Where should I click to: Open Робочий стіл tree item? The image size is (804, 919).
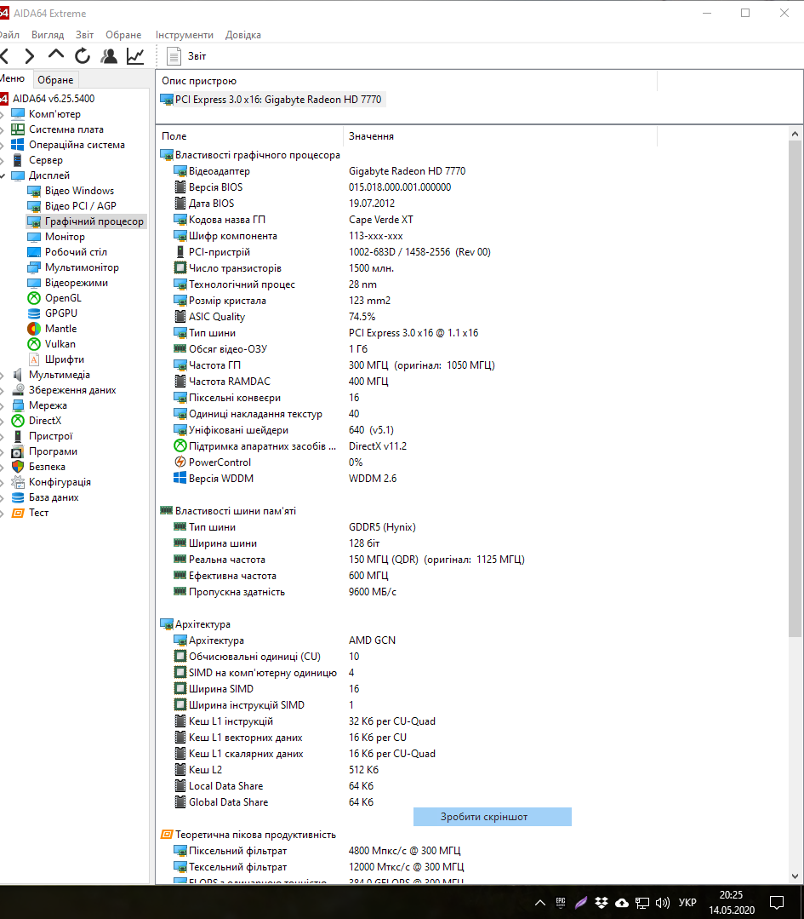(76, 251)
